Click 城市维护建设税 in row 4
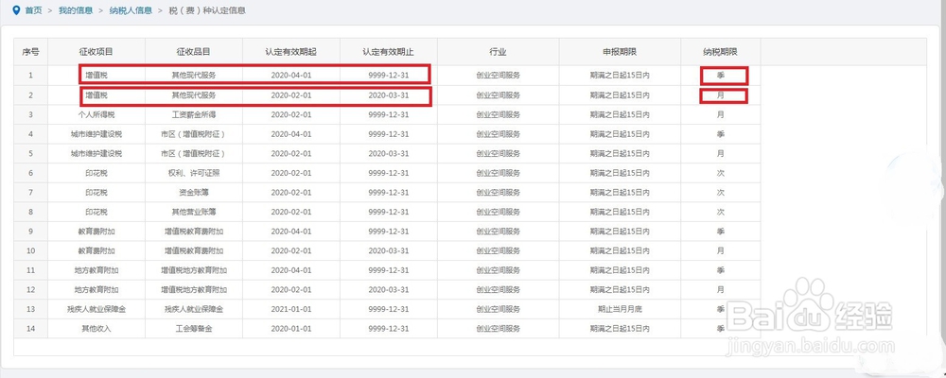946x378 pixels. [96, 134]
